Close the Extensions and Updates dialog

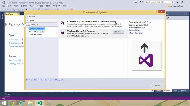(161, 12)
